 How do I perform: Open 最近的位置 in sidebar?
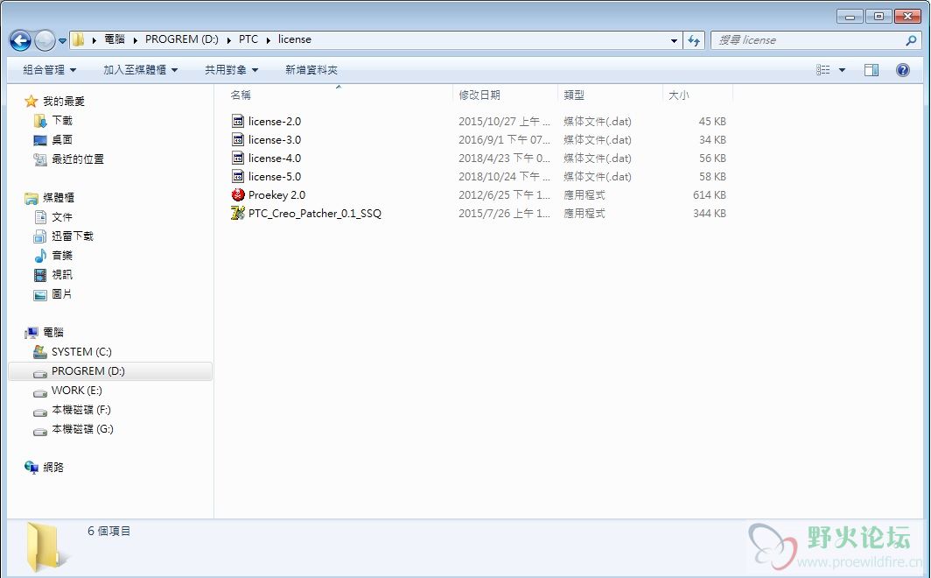(x=78, y=159)
